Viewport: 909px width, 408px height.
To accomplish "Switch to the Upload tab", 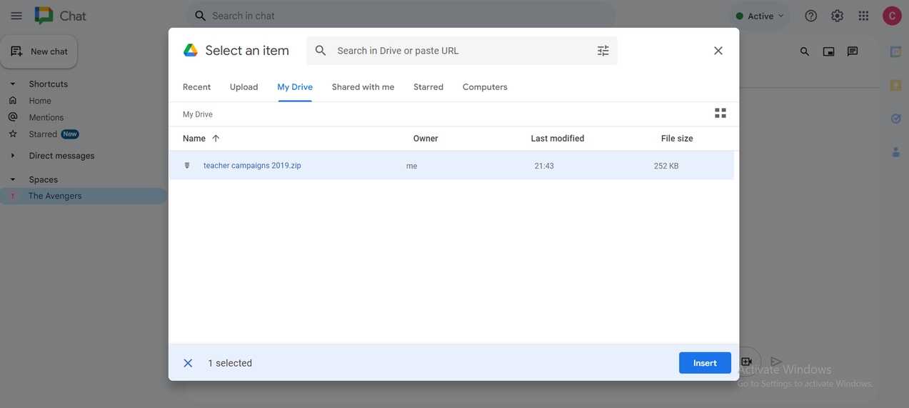I will tap(243, 87).
